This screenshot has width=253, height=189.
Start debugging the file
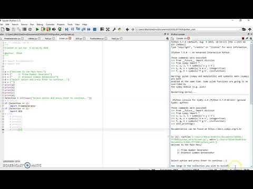66,29
